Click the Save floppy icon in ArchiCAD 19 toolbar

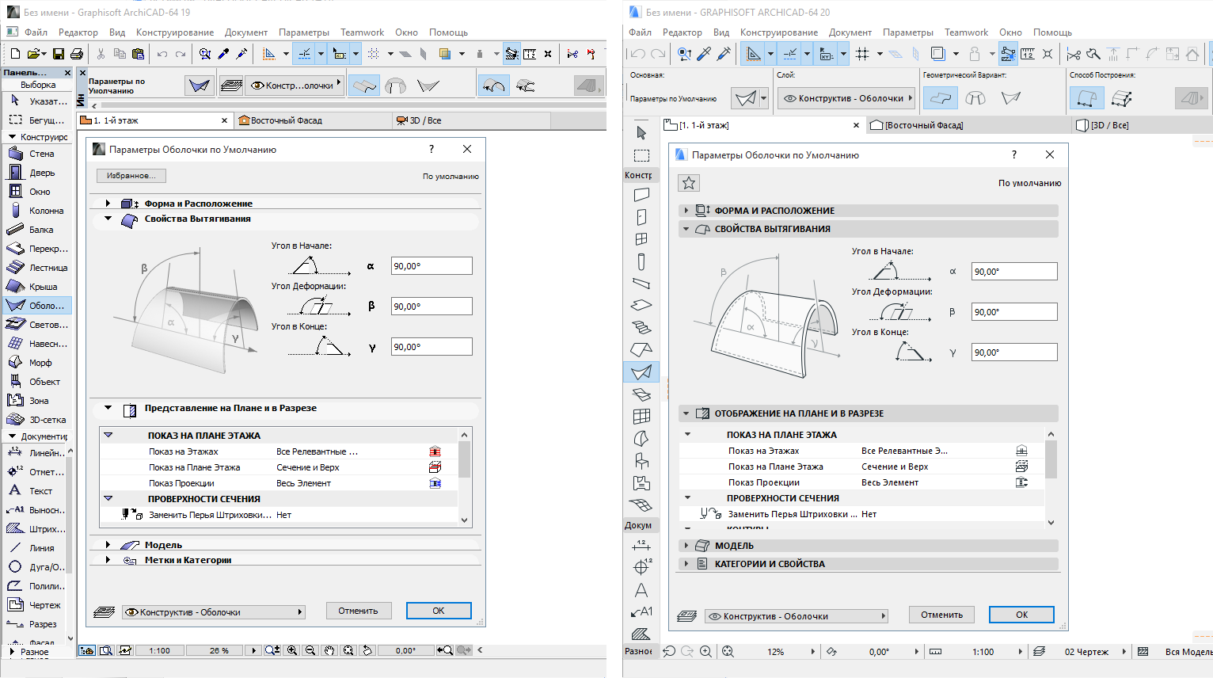click(x=59, y=54)
